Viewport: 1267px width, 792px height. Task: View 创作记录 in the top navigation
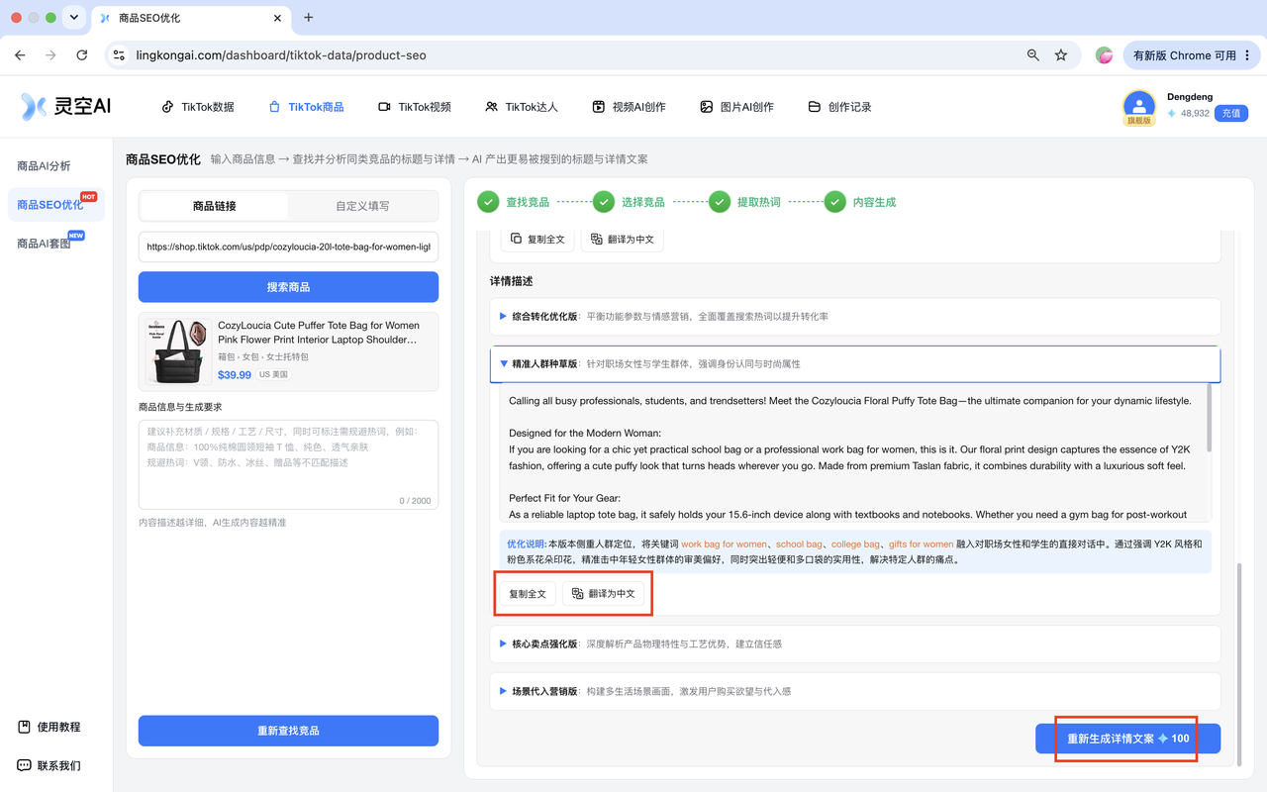tap(840, 107)
